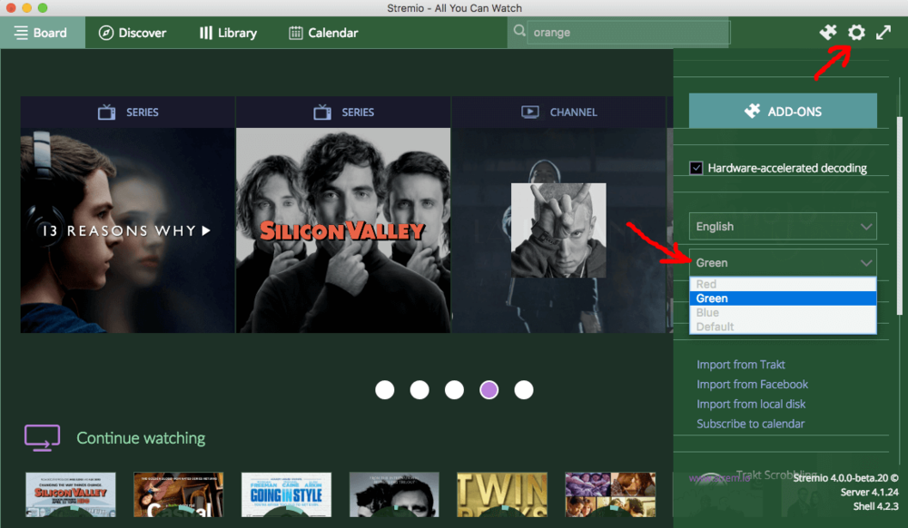The image size is (908, 528).
Task: Open the settings gear icon
Action: [x=856, y=33]
